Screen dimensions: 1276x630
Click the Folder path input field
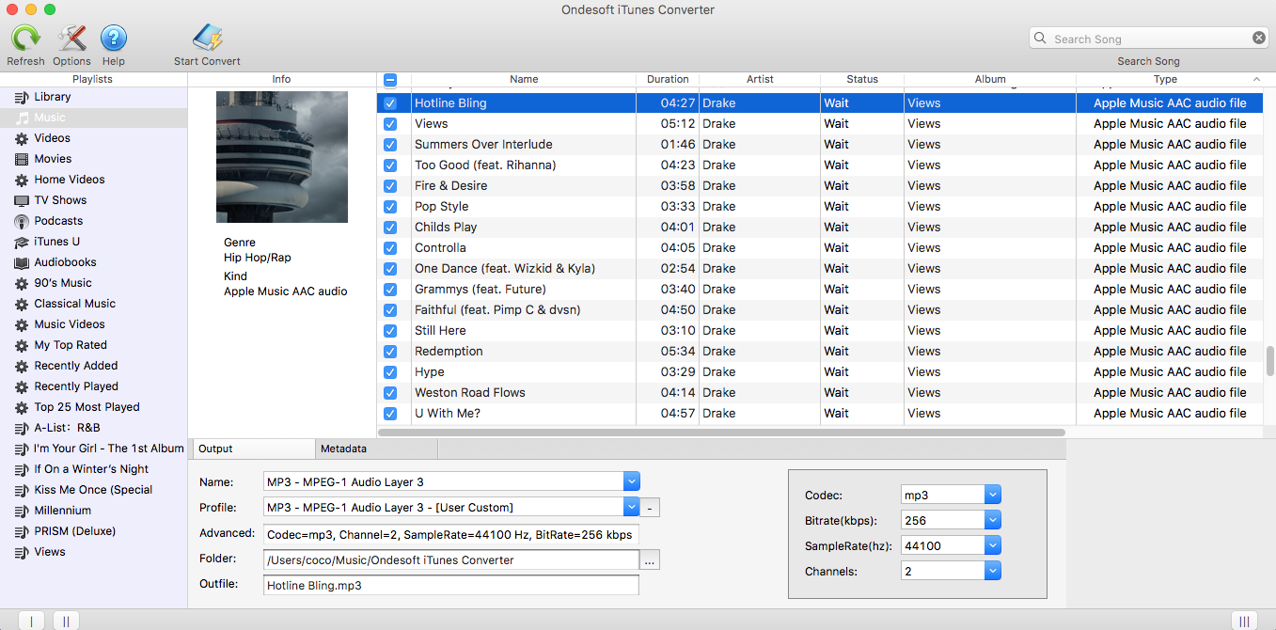450,559
